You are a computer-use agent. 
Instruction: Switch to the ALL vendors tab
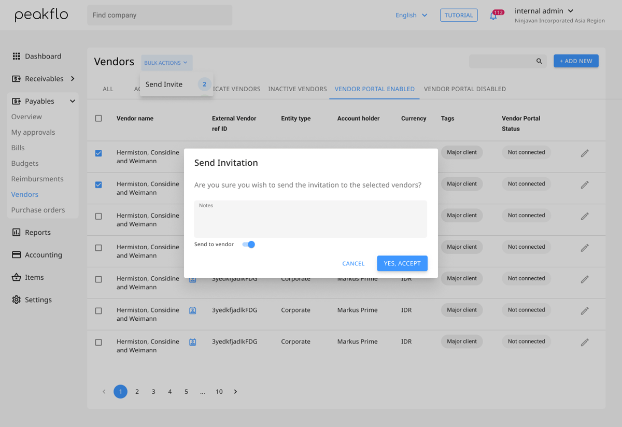click(108, 89)
